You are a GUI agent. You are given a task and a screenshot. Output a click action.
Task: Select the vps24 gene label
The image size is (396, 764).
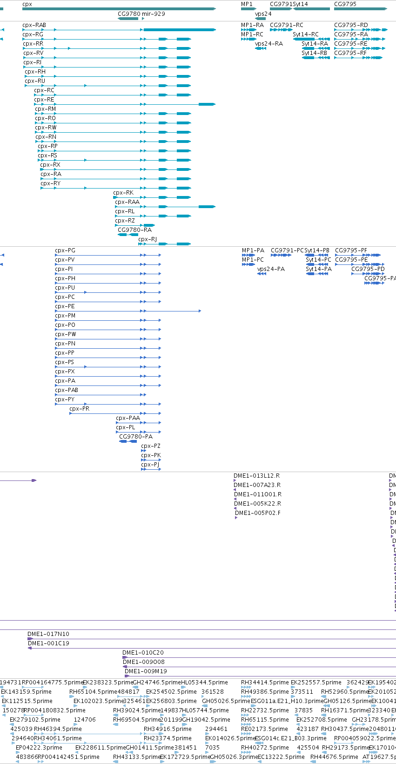(263, 14)
